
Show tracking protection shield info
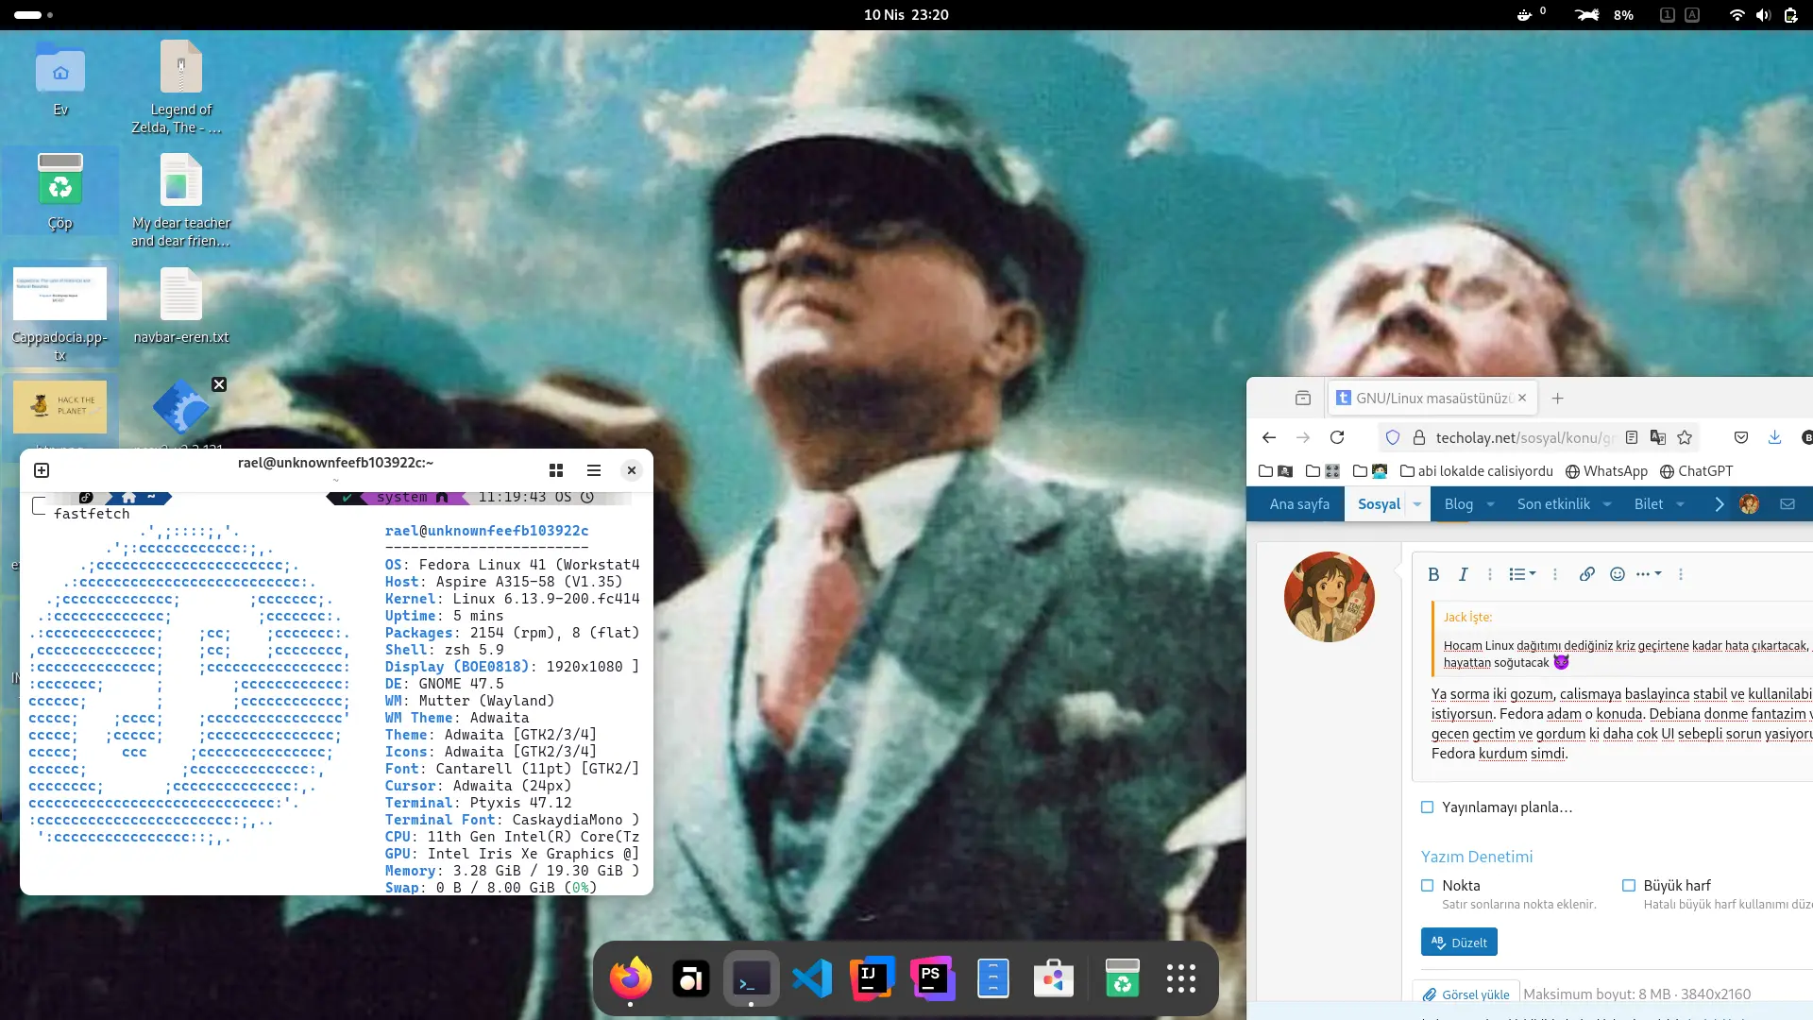(x=1393, y=437)
